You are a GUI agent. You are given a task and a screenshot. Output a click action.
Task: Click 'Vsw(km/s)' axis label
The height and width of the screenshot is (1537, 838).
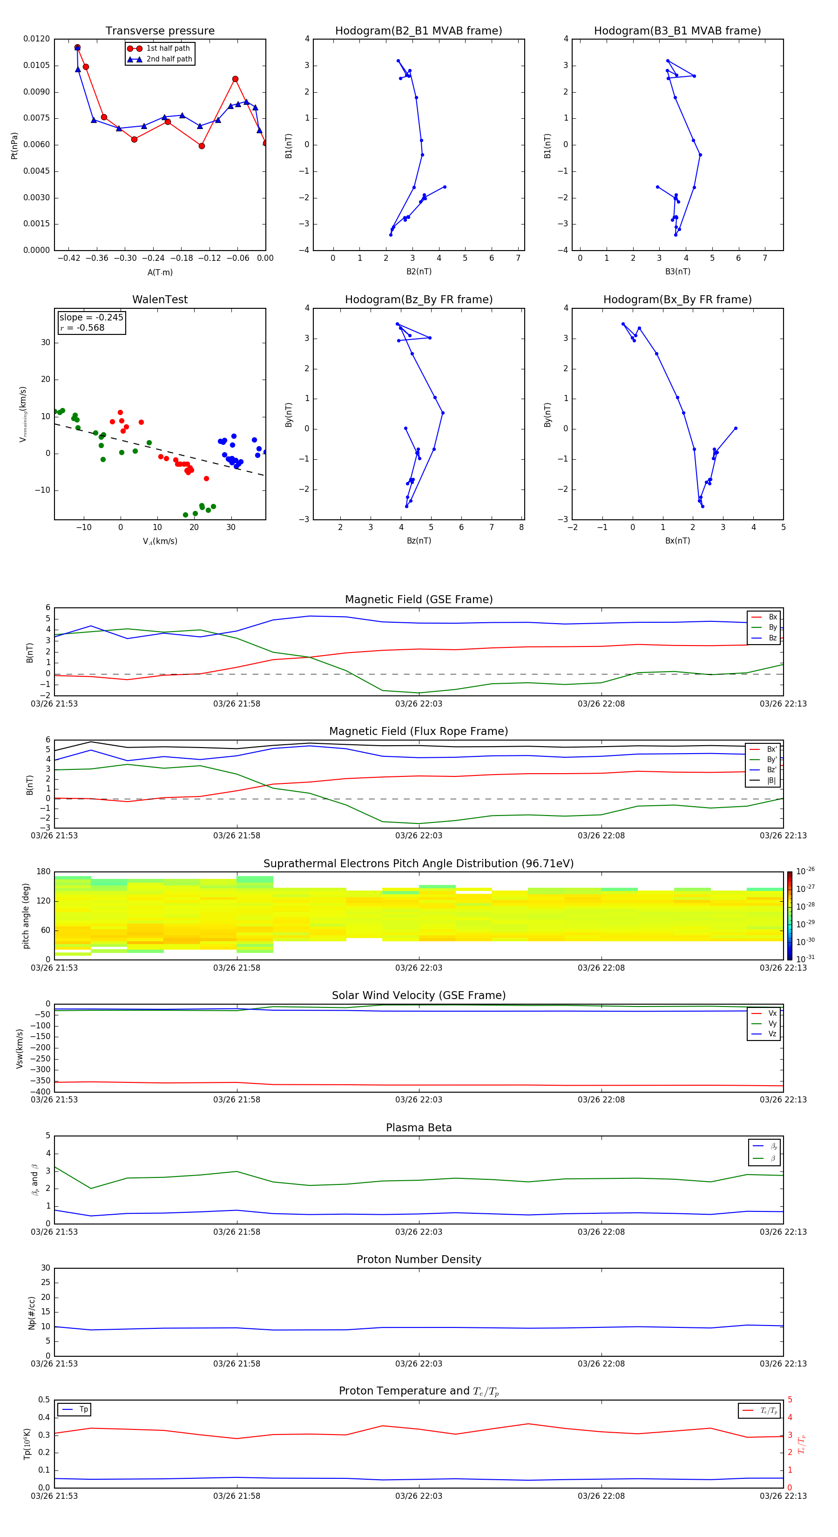20,1048
